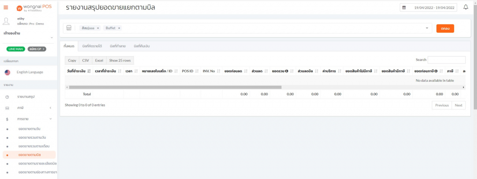This screenshot has width=477, height=179.
Task: Remove the Buffet branch tag
Action: (x=119, y=28)
